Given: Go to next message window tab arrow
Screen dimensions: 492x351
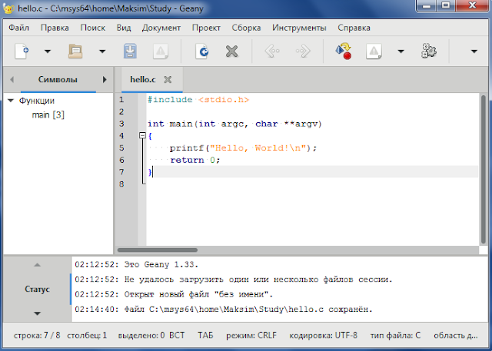Looking at the screenshot, I should 37,313.
